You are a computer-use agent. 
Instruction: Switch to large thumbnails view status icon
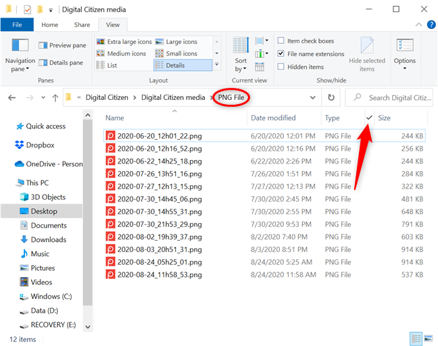(x=429, y=339)
